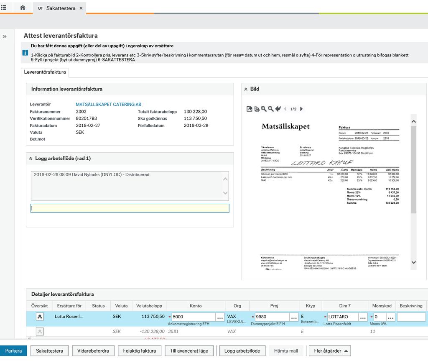Click the invoice image document preview
The width and height of the screenshot is (428, 361).
click(x=330, y=193)
